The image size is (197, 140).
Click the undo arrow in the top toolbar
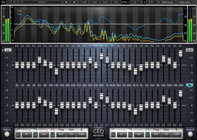pyautogui.click(x=10, y=2)
